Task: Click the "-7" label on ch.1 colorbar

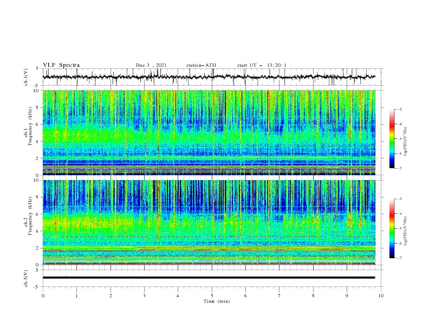Action: pyautogui.click(x=399, y=168)
